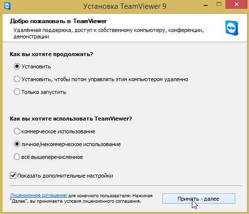Click the TeamViewer icon in title bar
Screen dimensions: 249x214
coord(7,6)
